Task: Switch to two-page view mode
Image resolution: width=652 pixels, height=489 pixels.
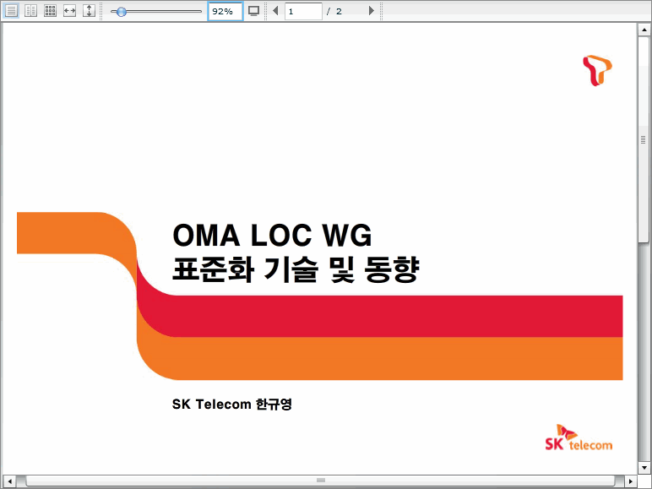Action: [30, 11]
